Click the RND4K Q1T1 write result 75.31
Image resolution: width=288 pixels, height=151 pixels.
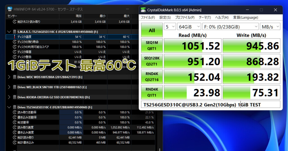point(251,92)
